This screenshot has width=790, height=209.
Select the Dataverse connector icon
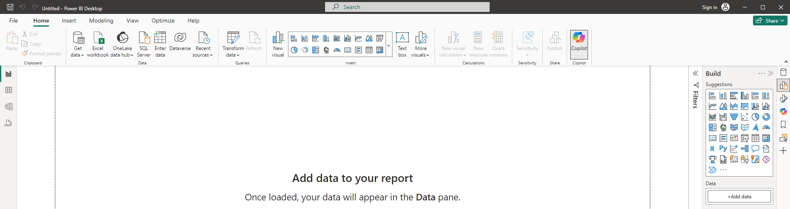click(180, 38)
